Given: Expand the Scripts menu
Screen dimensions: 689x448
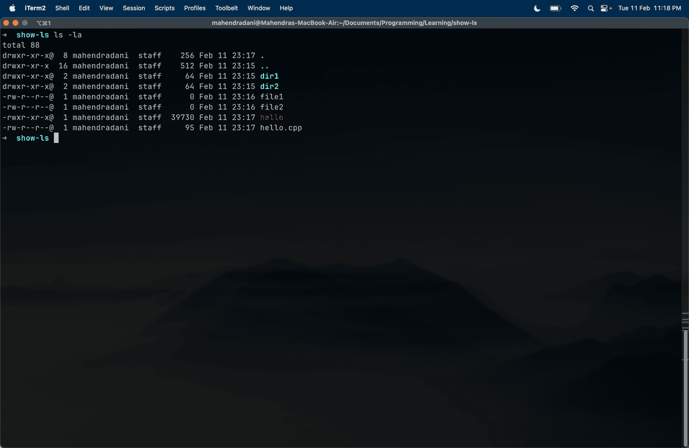Looking at the screenshot, I should (x=164, y=8).
